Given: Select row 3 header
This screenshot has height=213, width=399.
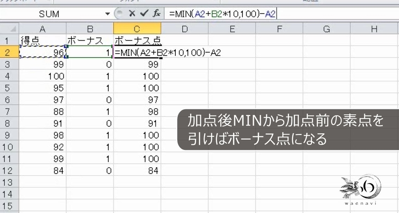Looking at the screenshot, I should tap(9, 64).
